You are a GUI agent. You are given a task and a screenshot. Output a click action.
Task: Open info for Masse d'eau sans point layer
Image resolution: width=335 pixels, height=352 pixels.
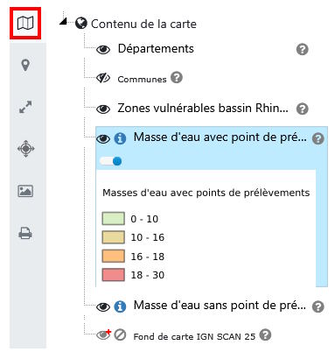pyautogui.click(x=120, y=306)
